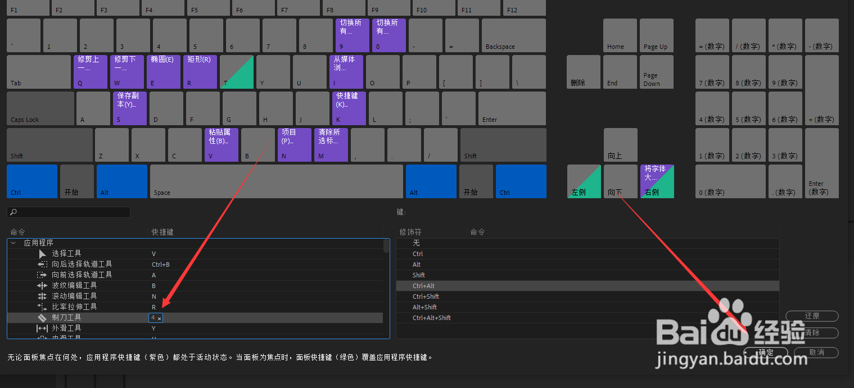Click the M key labeled 清除所选标
Image resolution: width=854 pixels, height=388 pixels.
tap(331, 145)
